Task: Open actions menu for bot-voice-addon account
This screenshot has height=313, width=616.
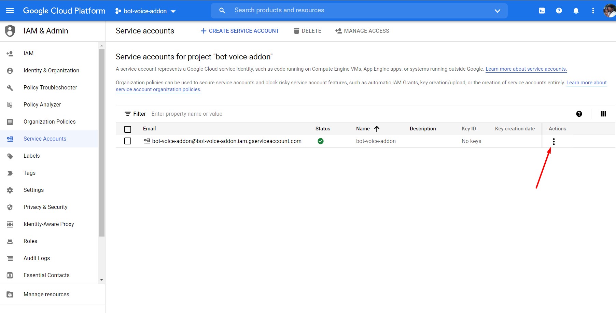Action: 554,141
